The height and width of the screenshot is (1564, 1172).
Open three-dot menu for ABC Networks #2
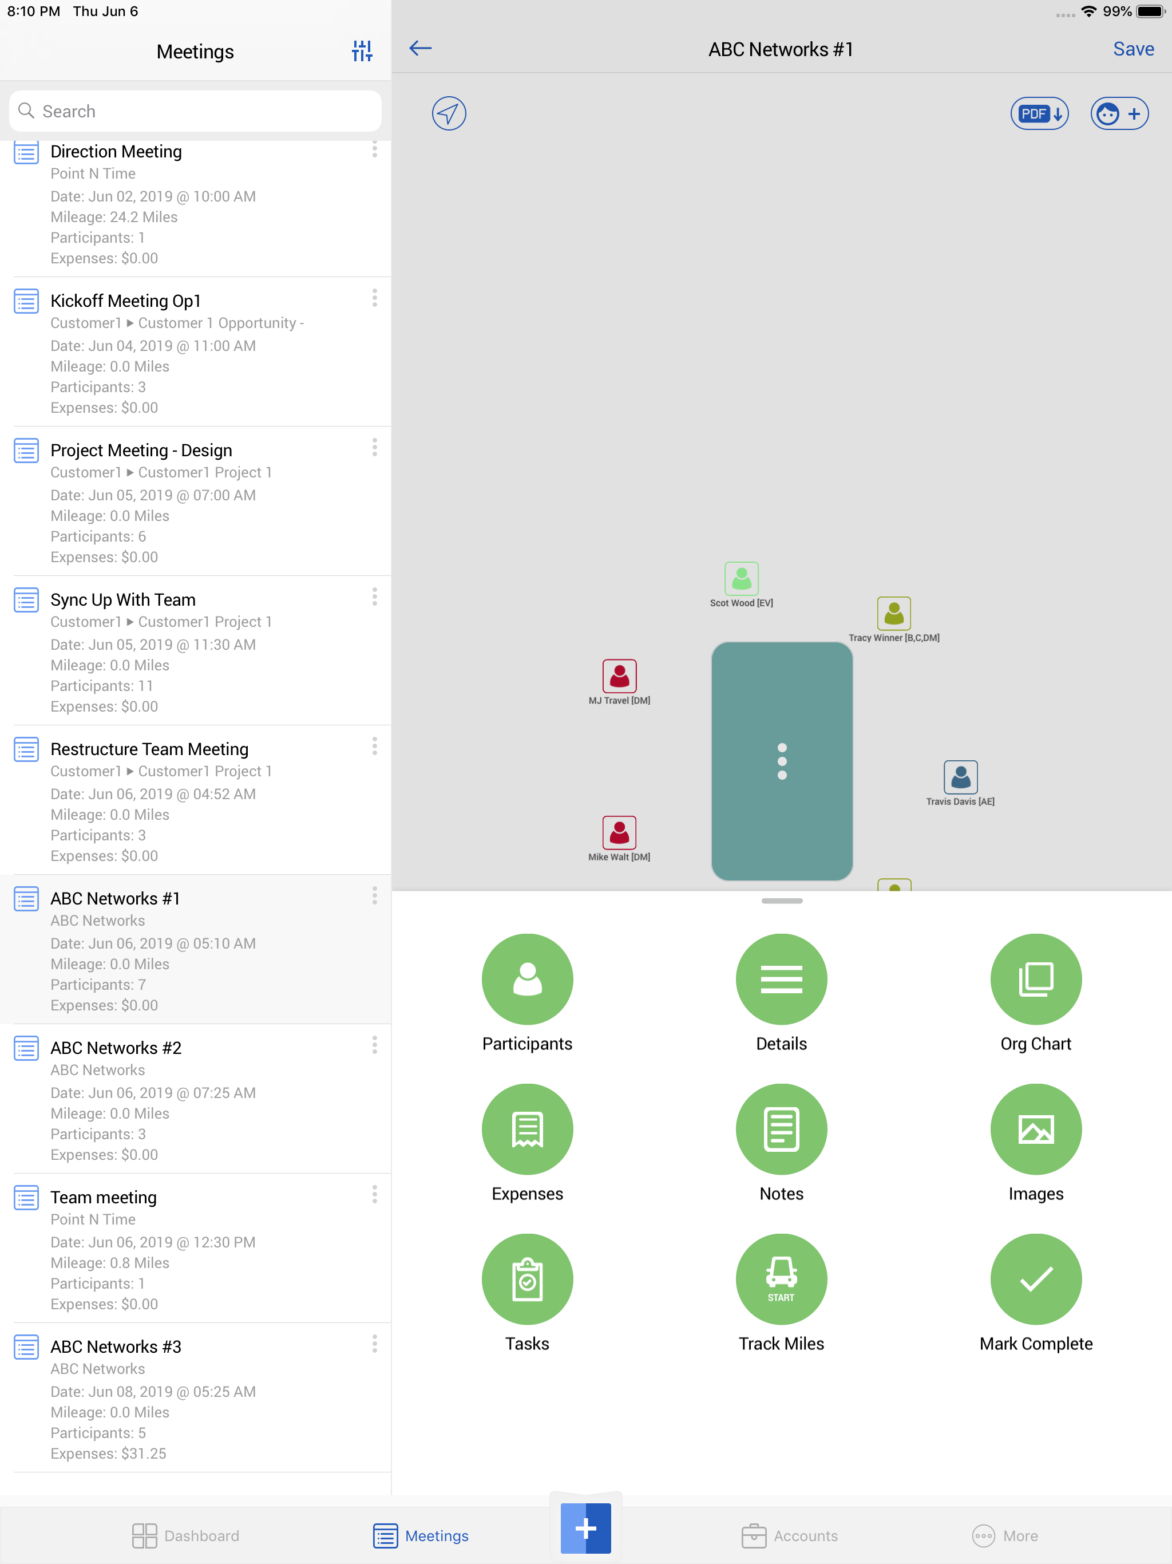click(x=375, y=1045)
